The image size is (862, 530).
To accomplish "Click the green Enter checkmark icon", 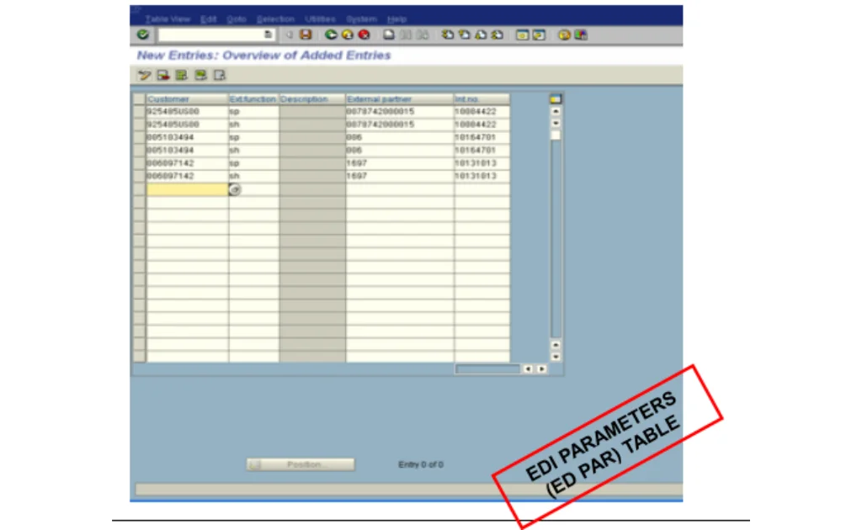I will click(143, 34).
